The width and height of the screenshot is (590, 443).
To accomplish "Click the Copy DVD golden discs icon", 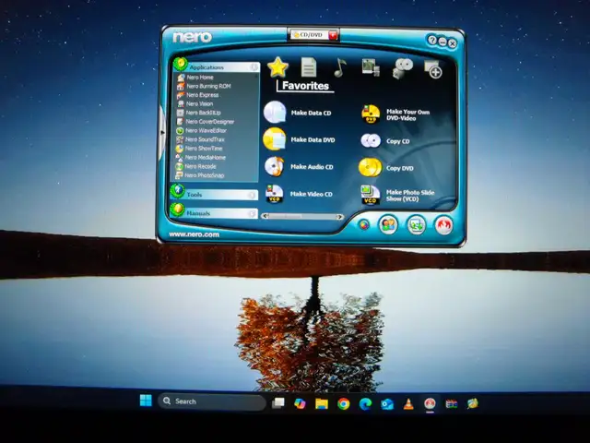I will pos(371,168).
